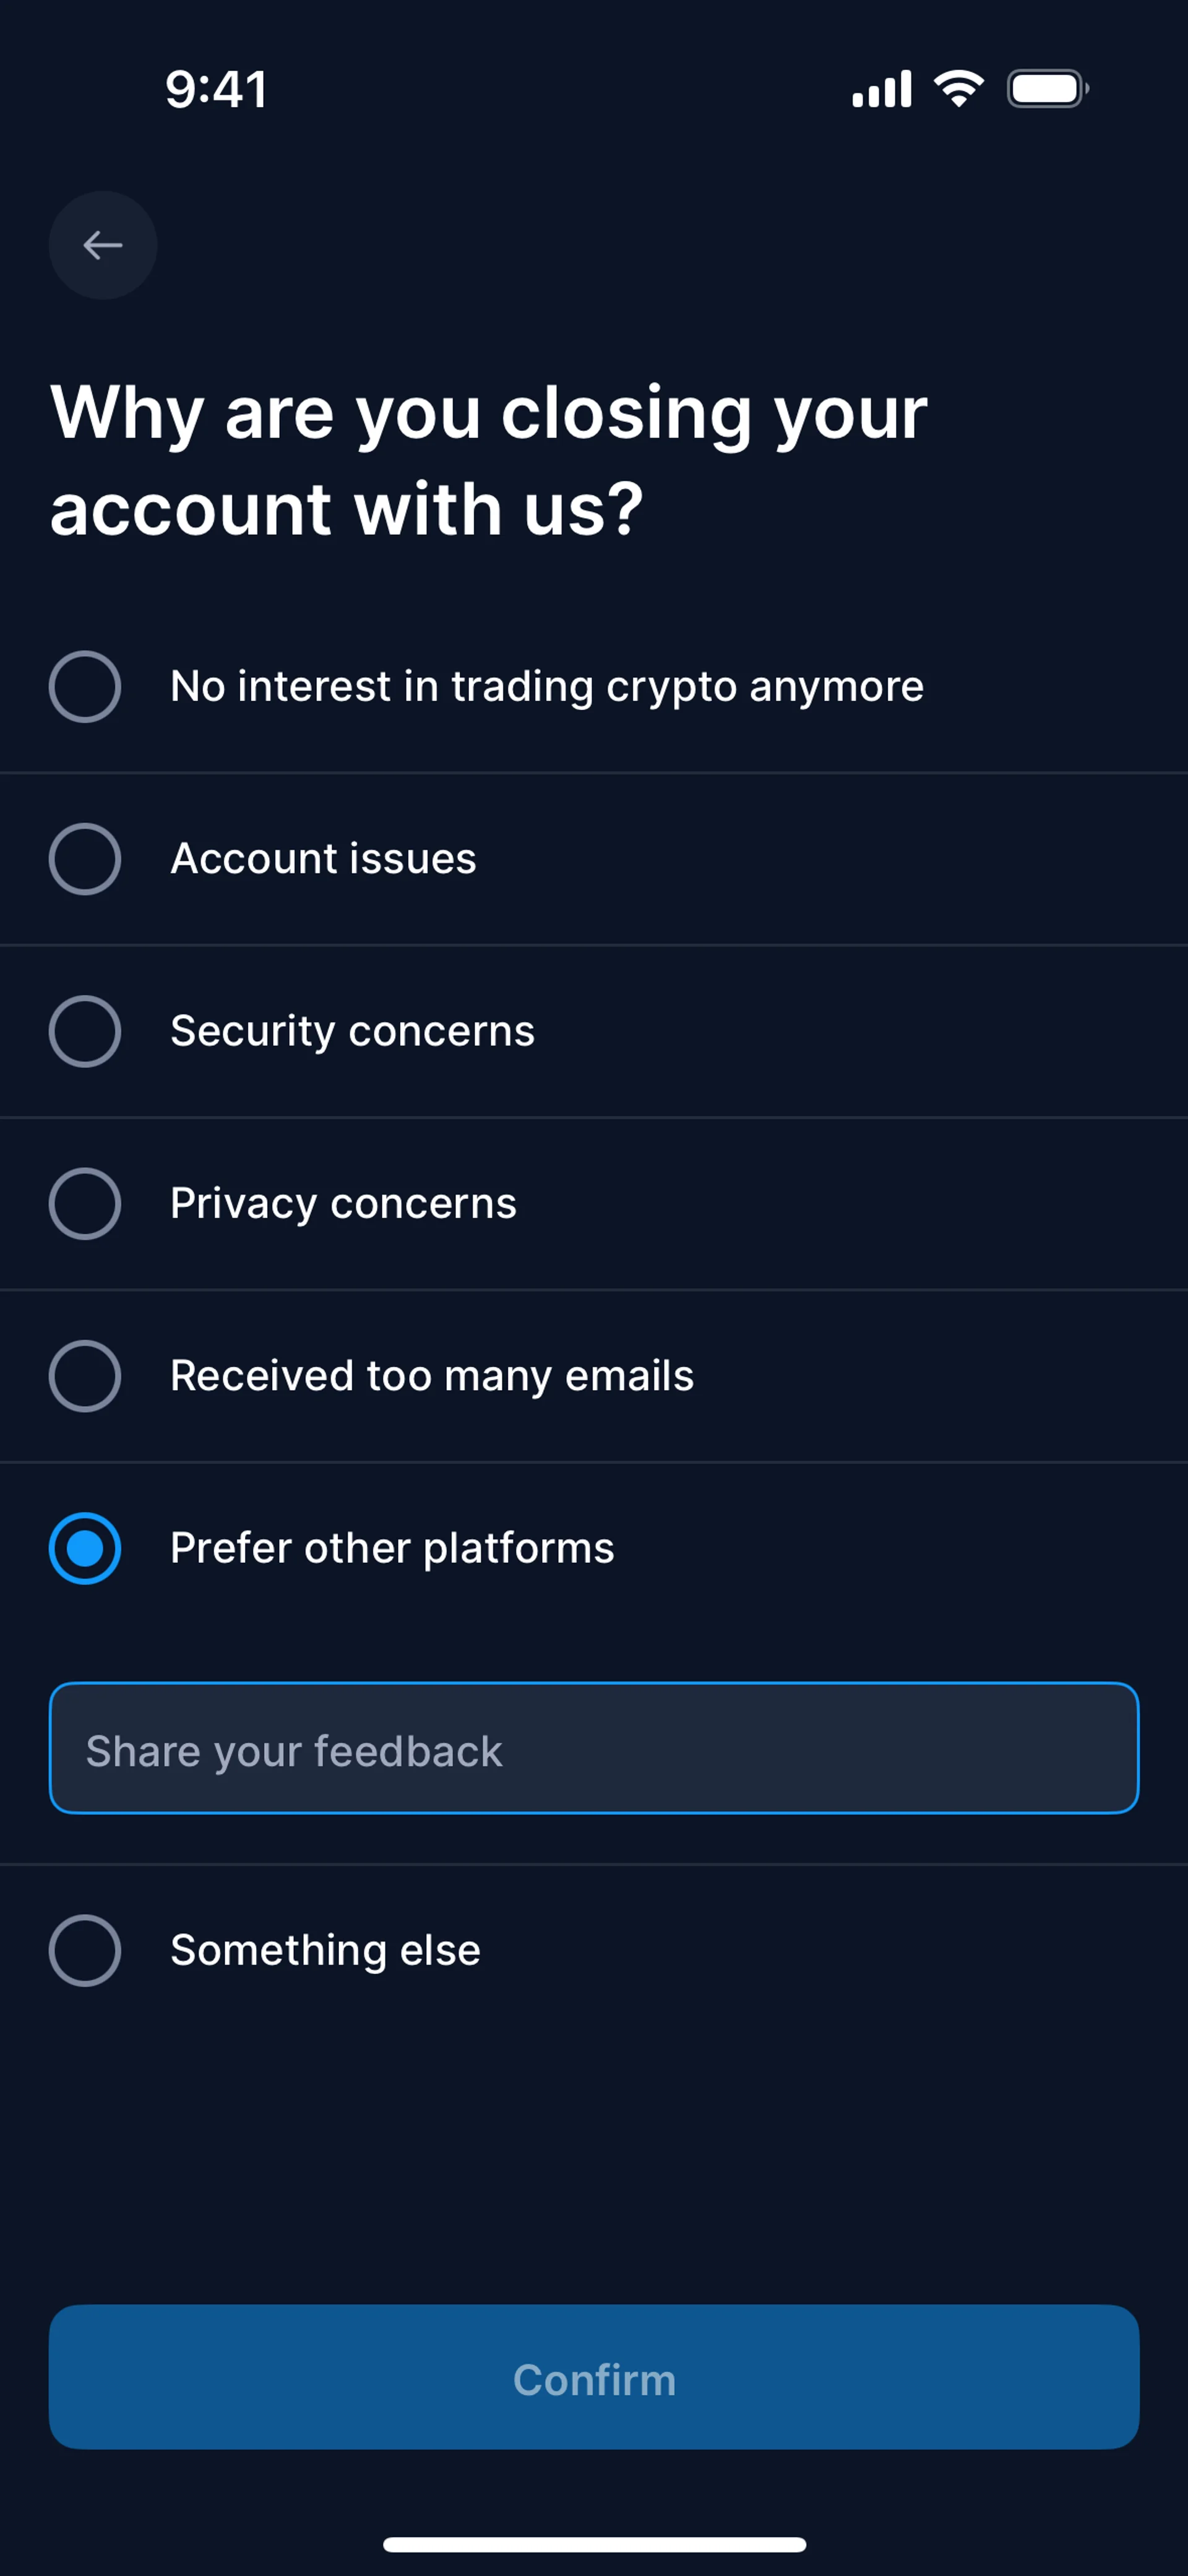Screen dimensions: 1188x2576
Task: Tap the 'Security concerns' option text
Action: click(352, 1031)
